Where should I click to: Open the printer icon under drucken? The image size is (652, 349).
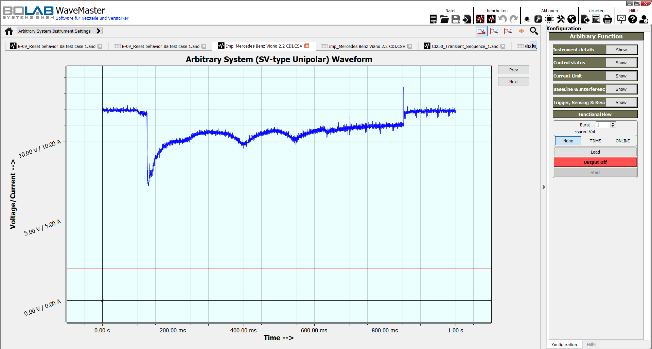pyautogui.click(x=607, y=19)
